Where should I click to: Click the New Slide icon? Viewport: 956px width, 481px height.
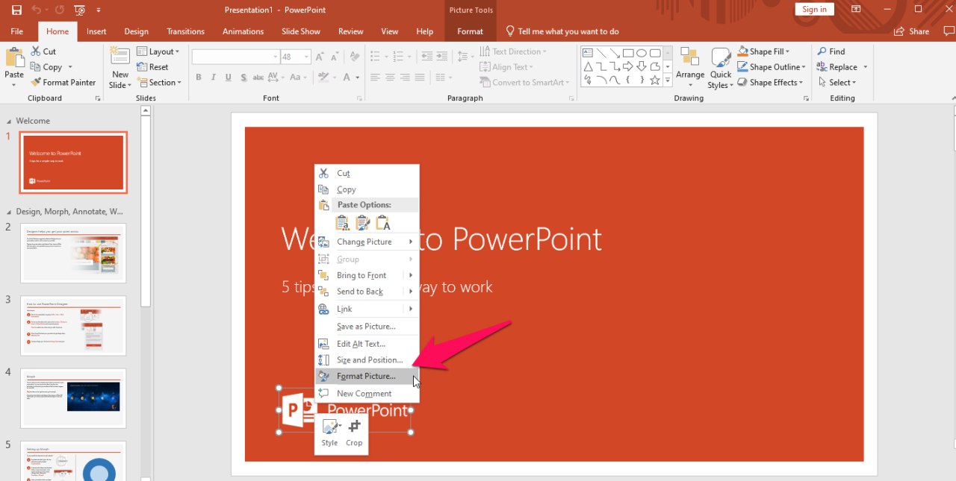pos(119,56)
